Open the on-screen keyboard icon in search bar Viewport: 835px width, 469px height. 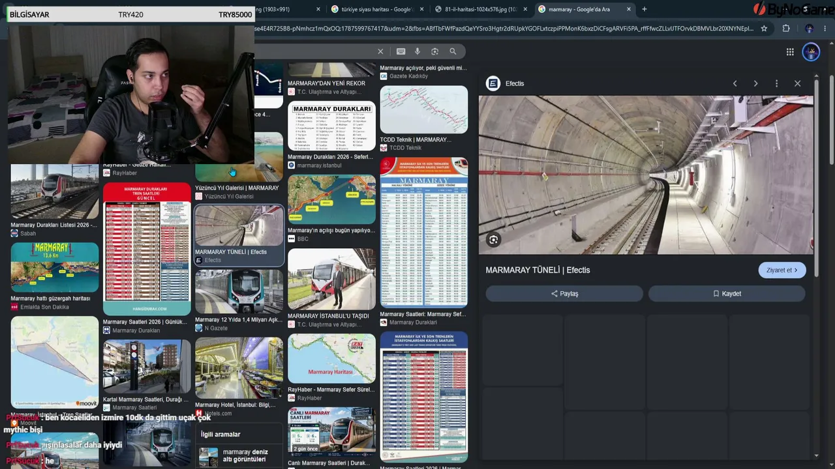[x=401, y=51]
